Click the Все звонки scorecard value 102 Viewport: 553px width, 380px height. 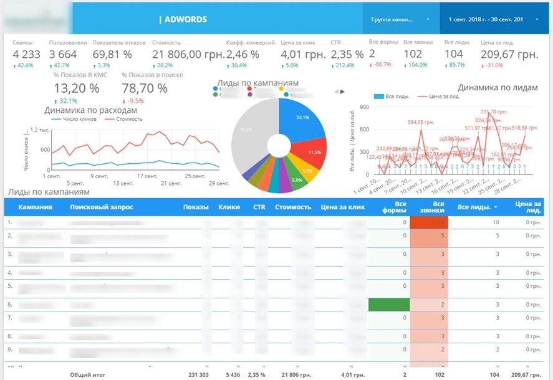413,54
